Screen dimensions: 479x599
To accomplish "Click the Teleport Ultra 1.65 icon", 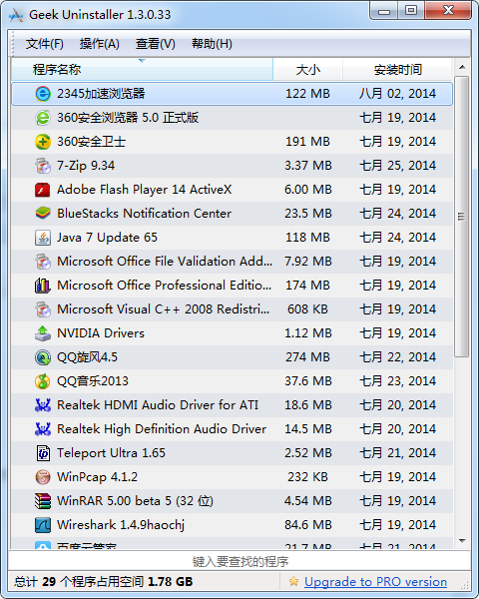I will click(x=43, y=453).
